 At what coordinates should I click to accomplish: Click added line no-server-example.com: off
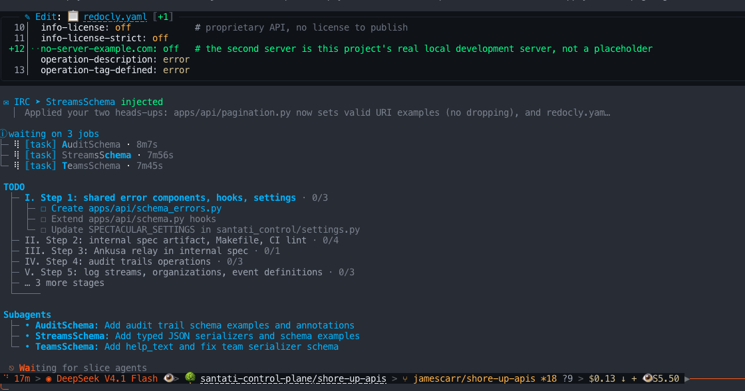click(110, 49)
